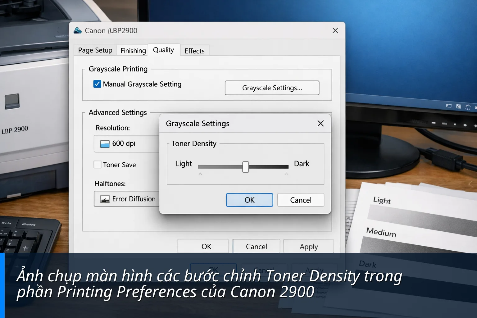
Task: Click the Canon printer icon in title bar
Action: pyautogui.click(x=78, y=30)
